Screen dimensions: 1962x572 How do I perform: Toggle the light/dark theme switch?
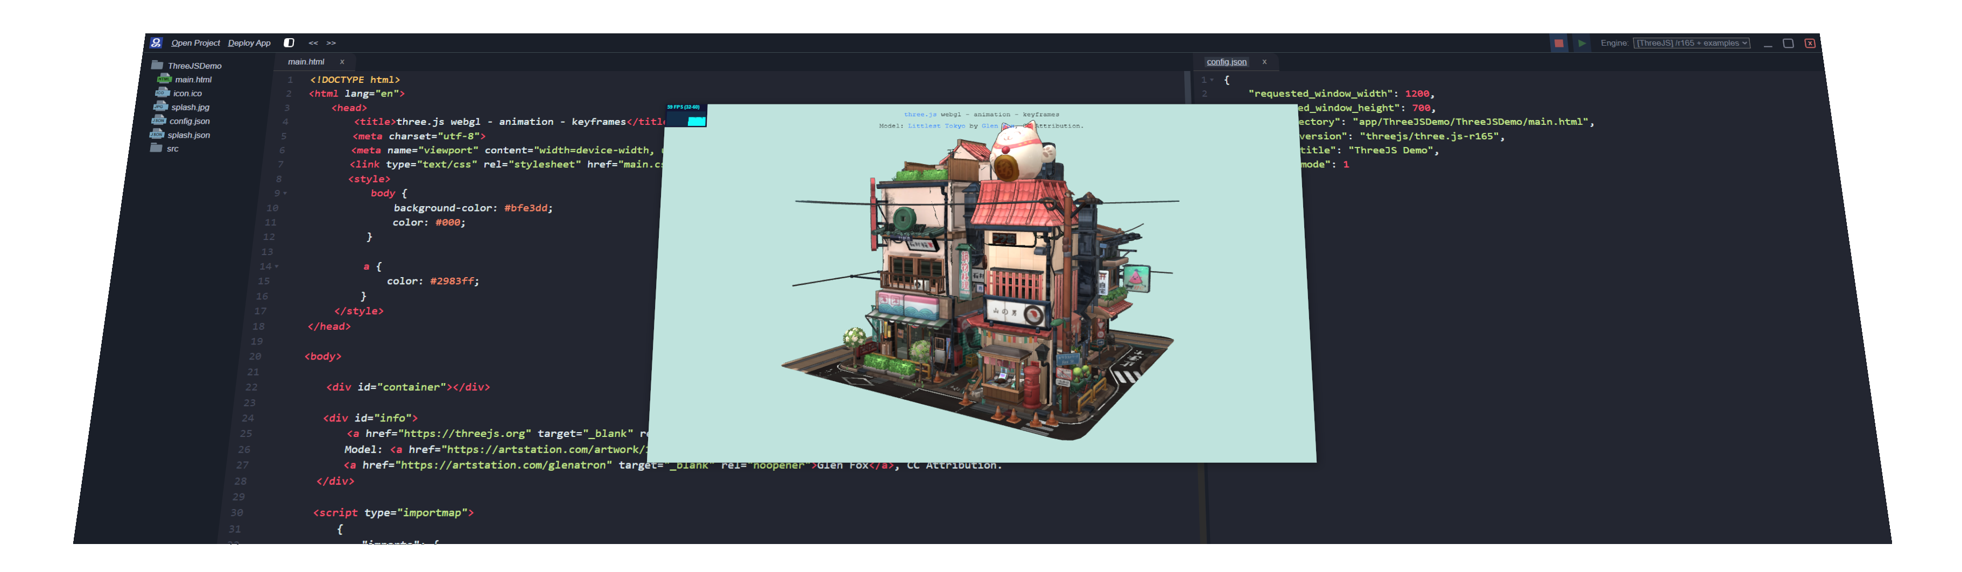click(x=289, y=43)
